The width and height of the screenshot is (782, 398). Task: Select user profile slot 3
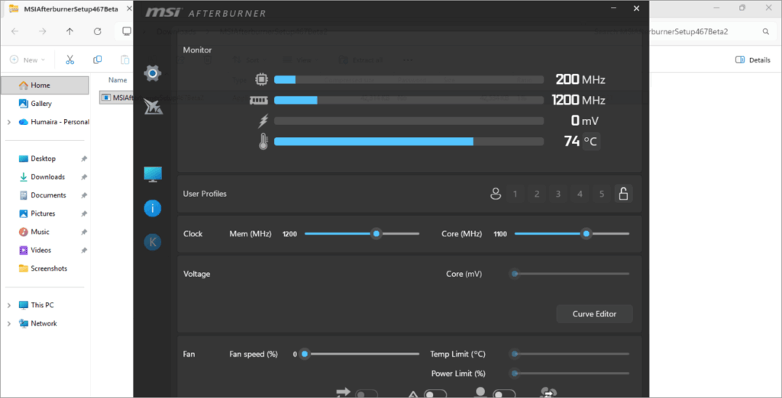(558, 194)
